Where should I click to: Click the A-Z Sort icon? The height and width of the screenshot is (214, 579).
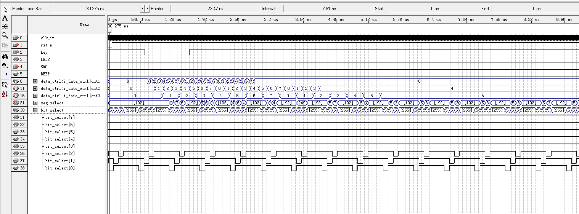point(5,93)
